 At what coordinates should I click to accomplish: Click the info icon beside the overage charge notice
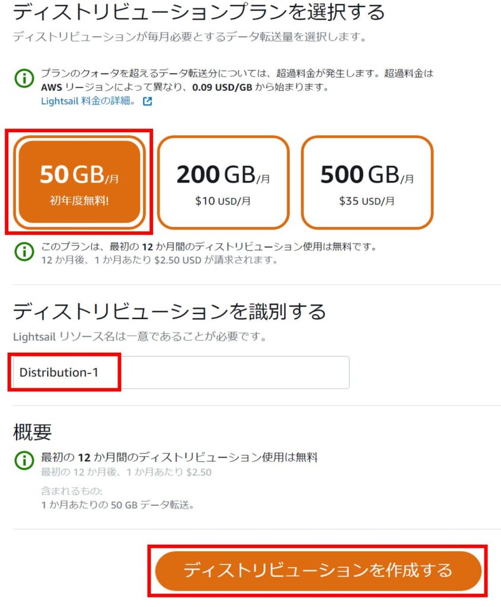(x=24, y=78)
